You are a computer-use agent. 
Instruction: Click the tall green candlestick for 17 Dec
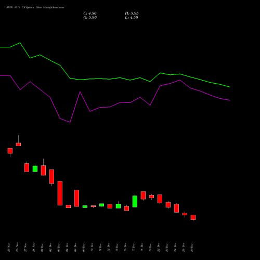click(135, 201)
